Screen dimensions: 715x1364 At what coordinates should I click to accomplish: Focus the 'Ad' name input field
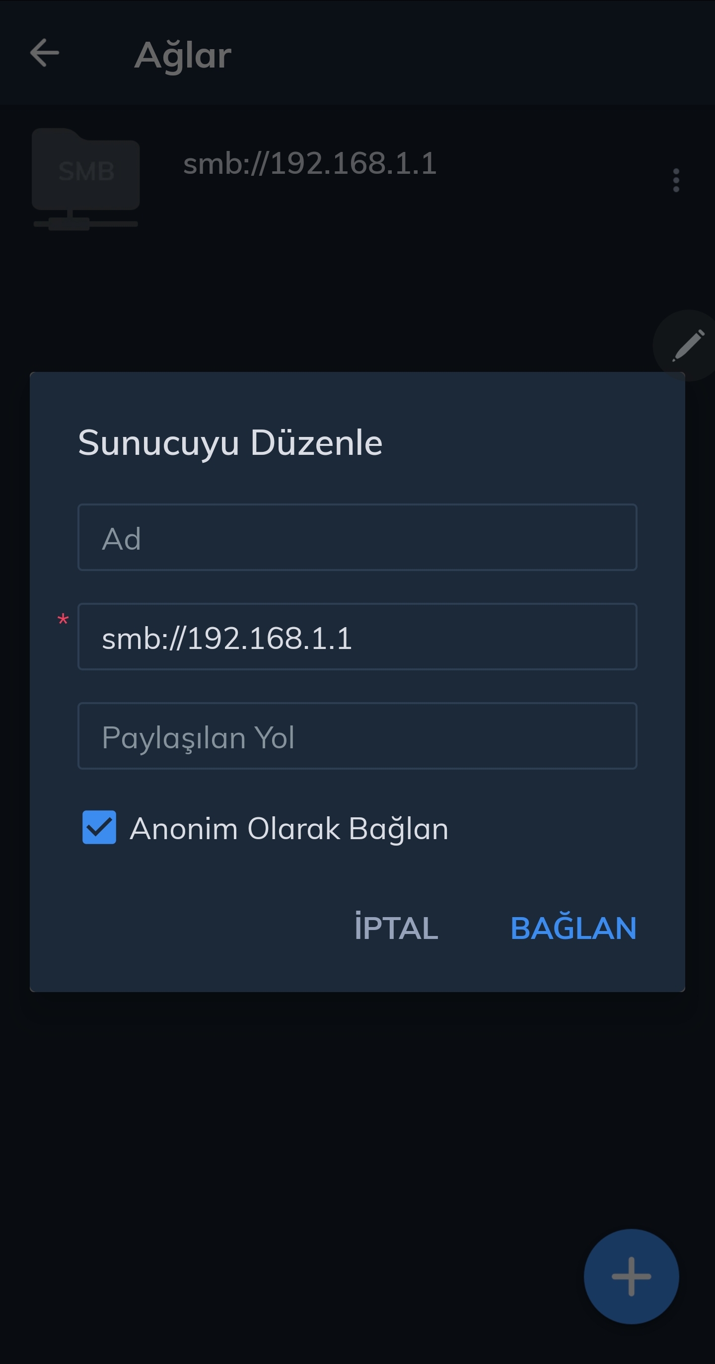click(357, 537)
